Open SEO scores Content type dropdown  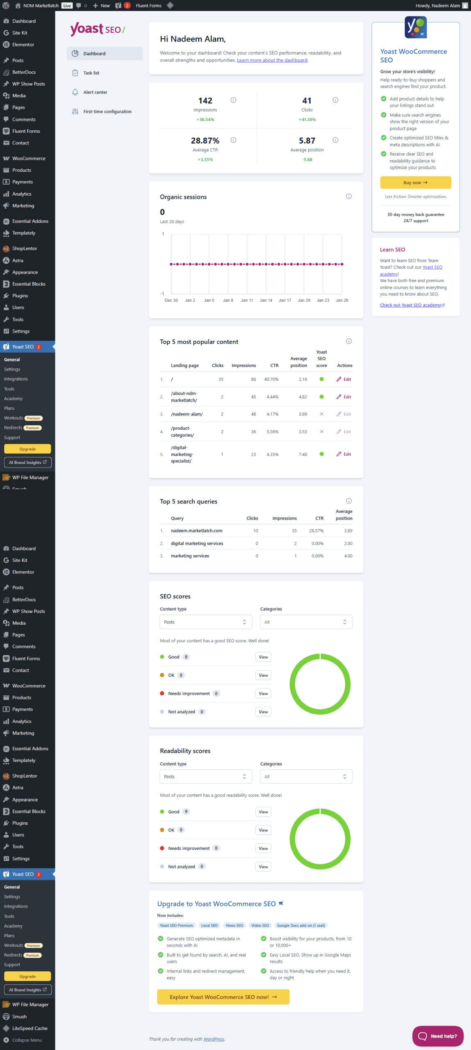(x=205, y=622)
